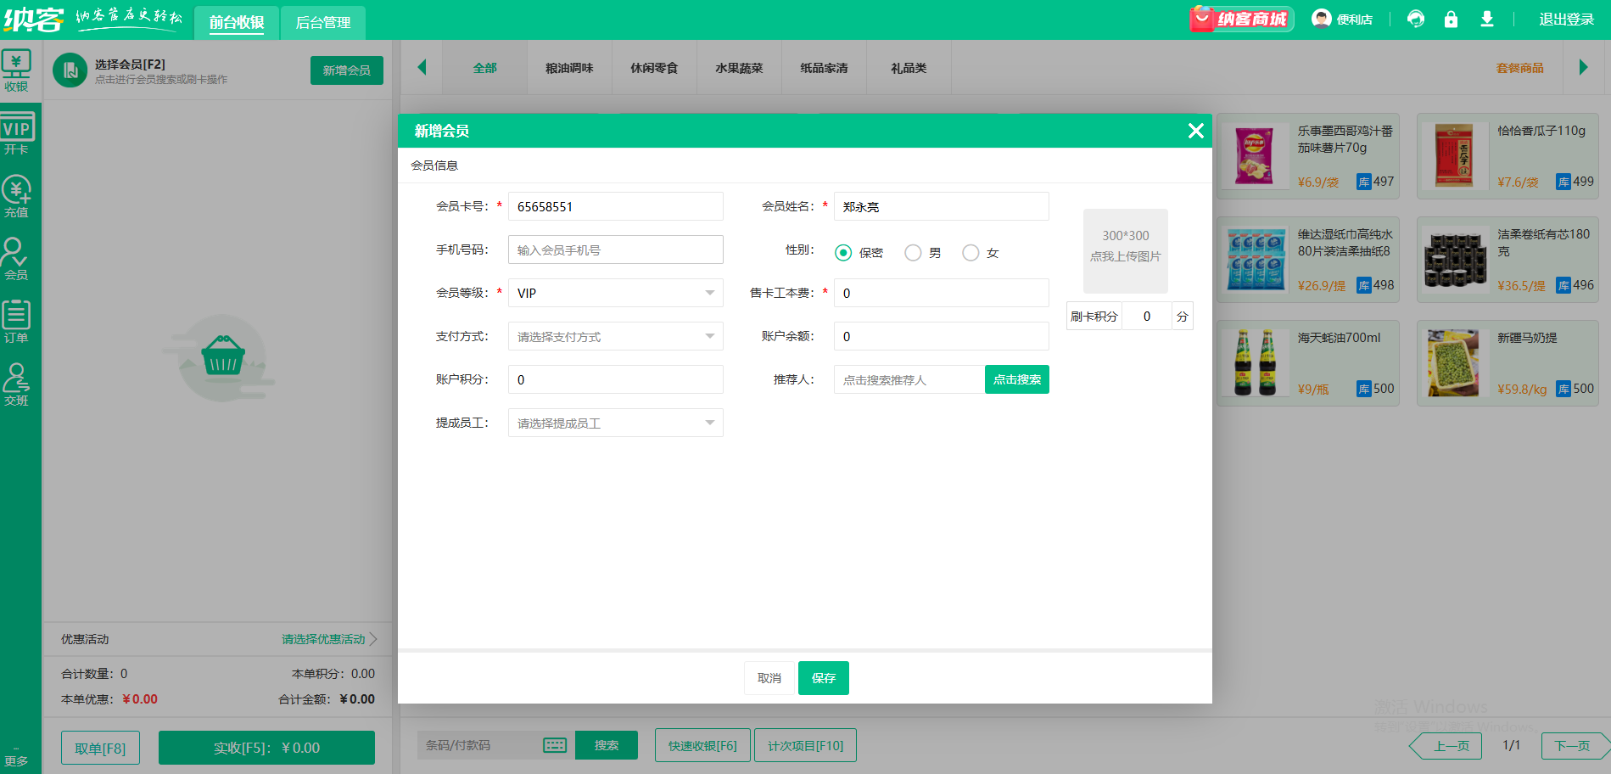
Task: Open the 支付方式 payment method dropdown
Action: [615, 337]
